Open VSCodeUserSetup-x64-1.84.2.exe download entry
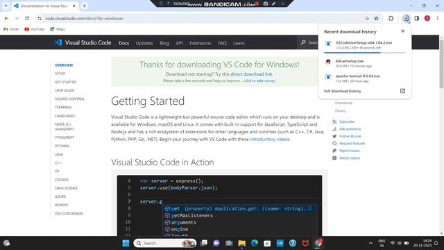 click(365, 45)
